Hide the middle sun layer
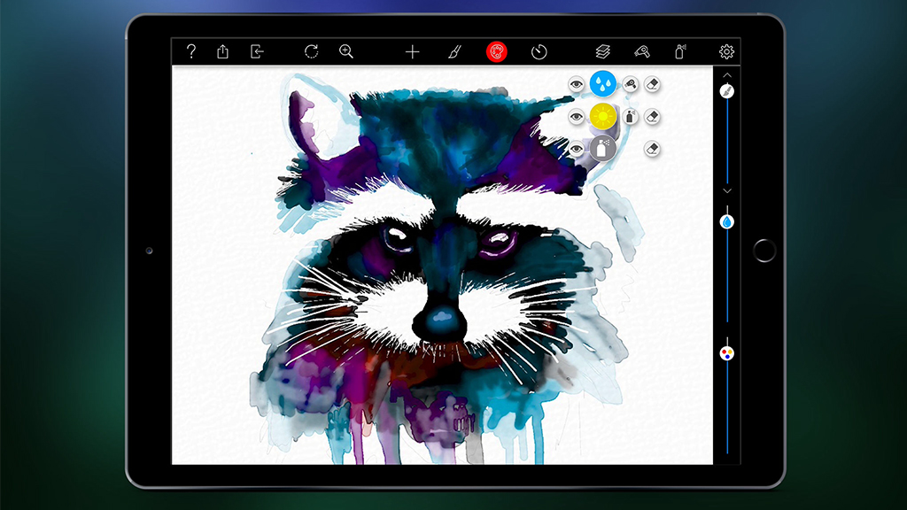Image resolution: width=907 pixels, height=510 pixels. pyautogui.click(x=577, y=116)
